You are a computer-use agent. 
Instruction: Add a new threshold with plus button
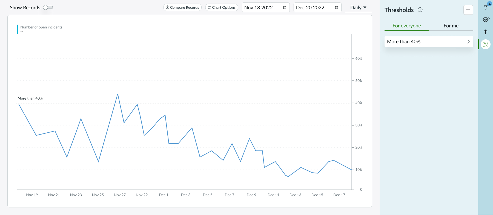coord(468,10)
